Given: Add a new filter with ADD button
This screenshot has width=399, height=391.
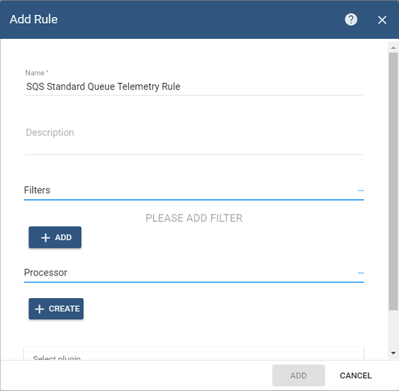Looking at the screenshot, I should coord(55,237).
